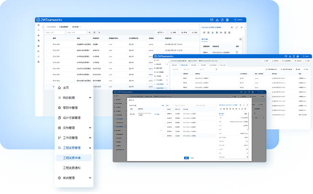Click the 零部件管理 parts icon

coord(58,108)
